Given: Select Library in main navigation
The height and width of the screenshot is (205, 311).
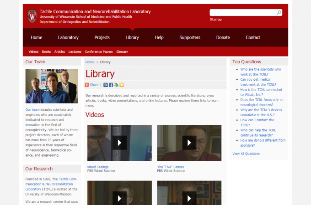Looking at the screenshot, I should coord(132,37).
